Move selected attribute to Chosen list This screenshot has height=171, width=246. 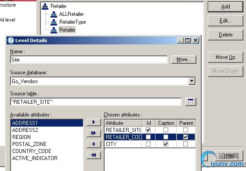click(94, 122)
